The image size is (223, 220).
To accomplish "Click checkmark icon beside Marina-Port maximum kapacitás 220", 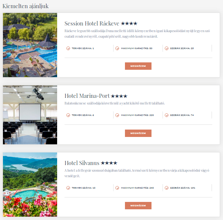I will pyautogui.click(x=117, y=115).
